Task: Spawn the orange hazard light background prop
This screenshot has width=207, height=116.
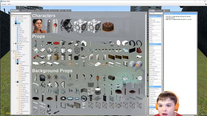Action: coord(98,78)
